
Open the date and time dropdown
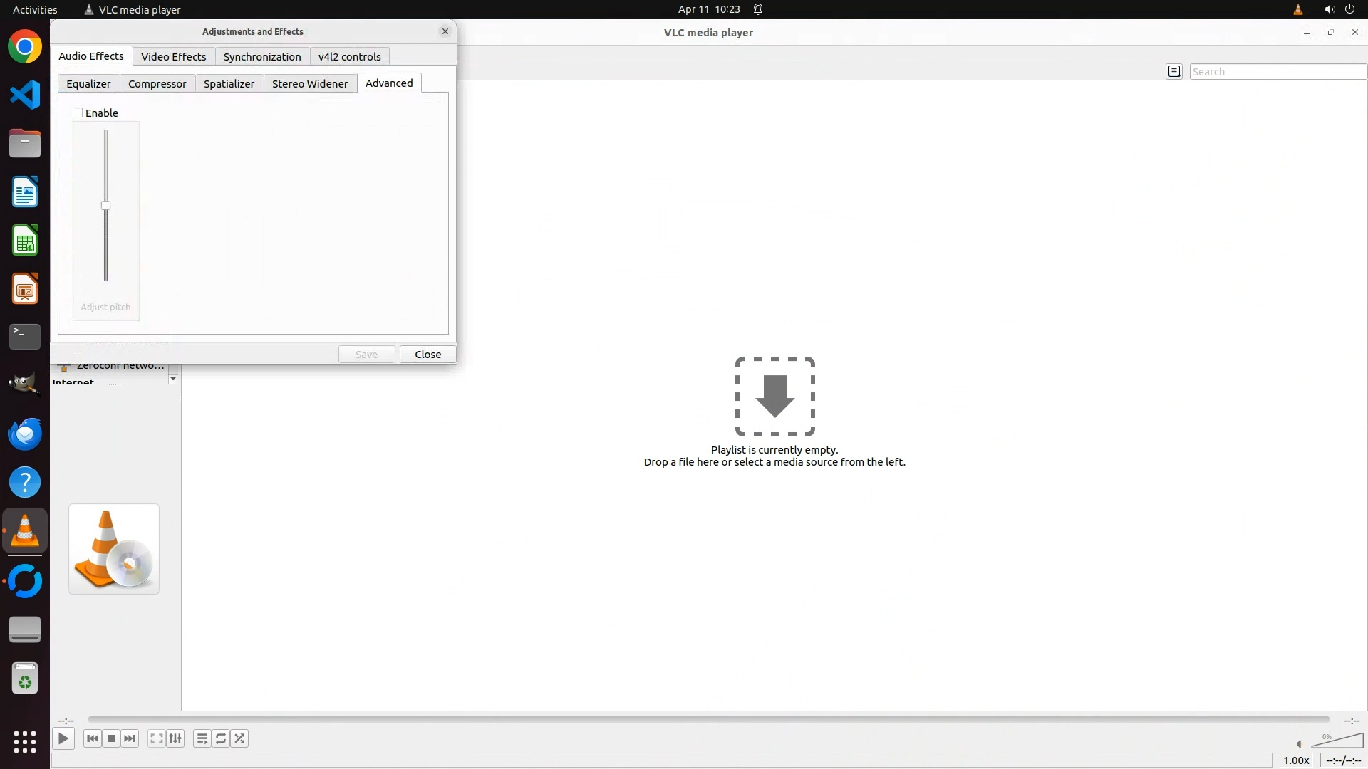pos(708,9)
